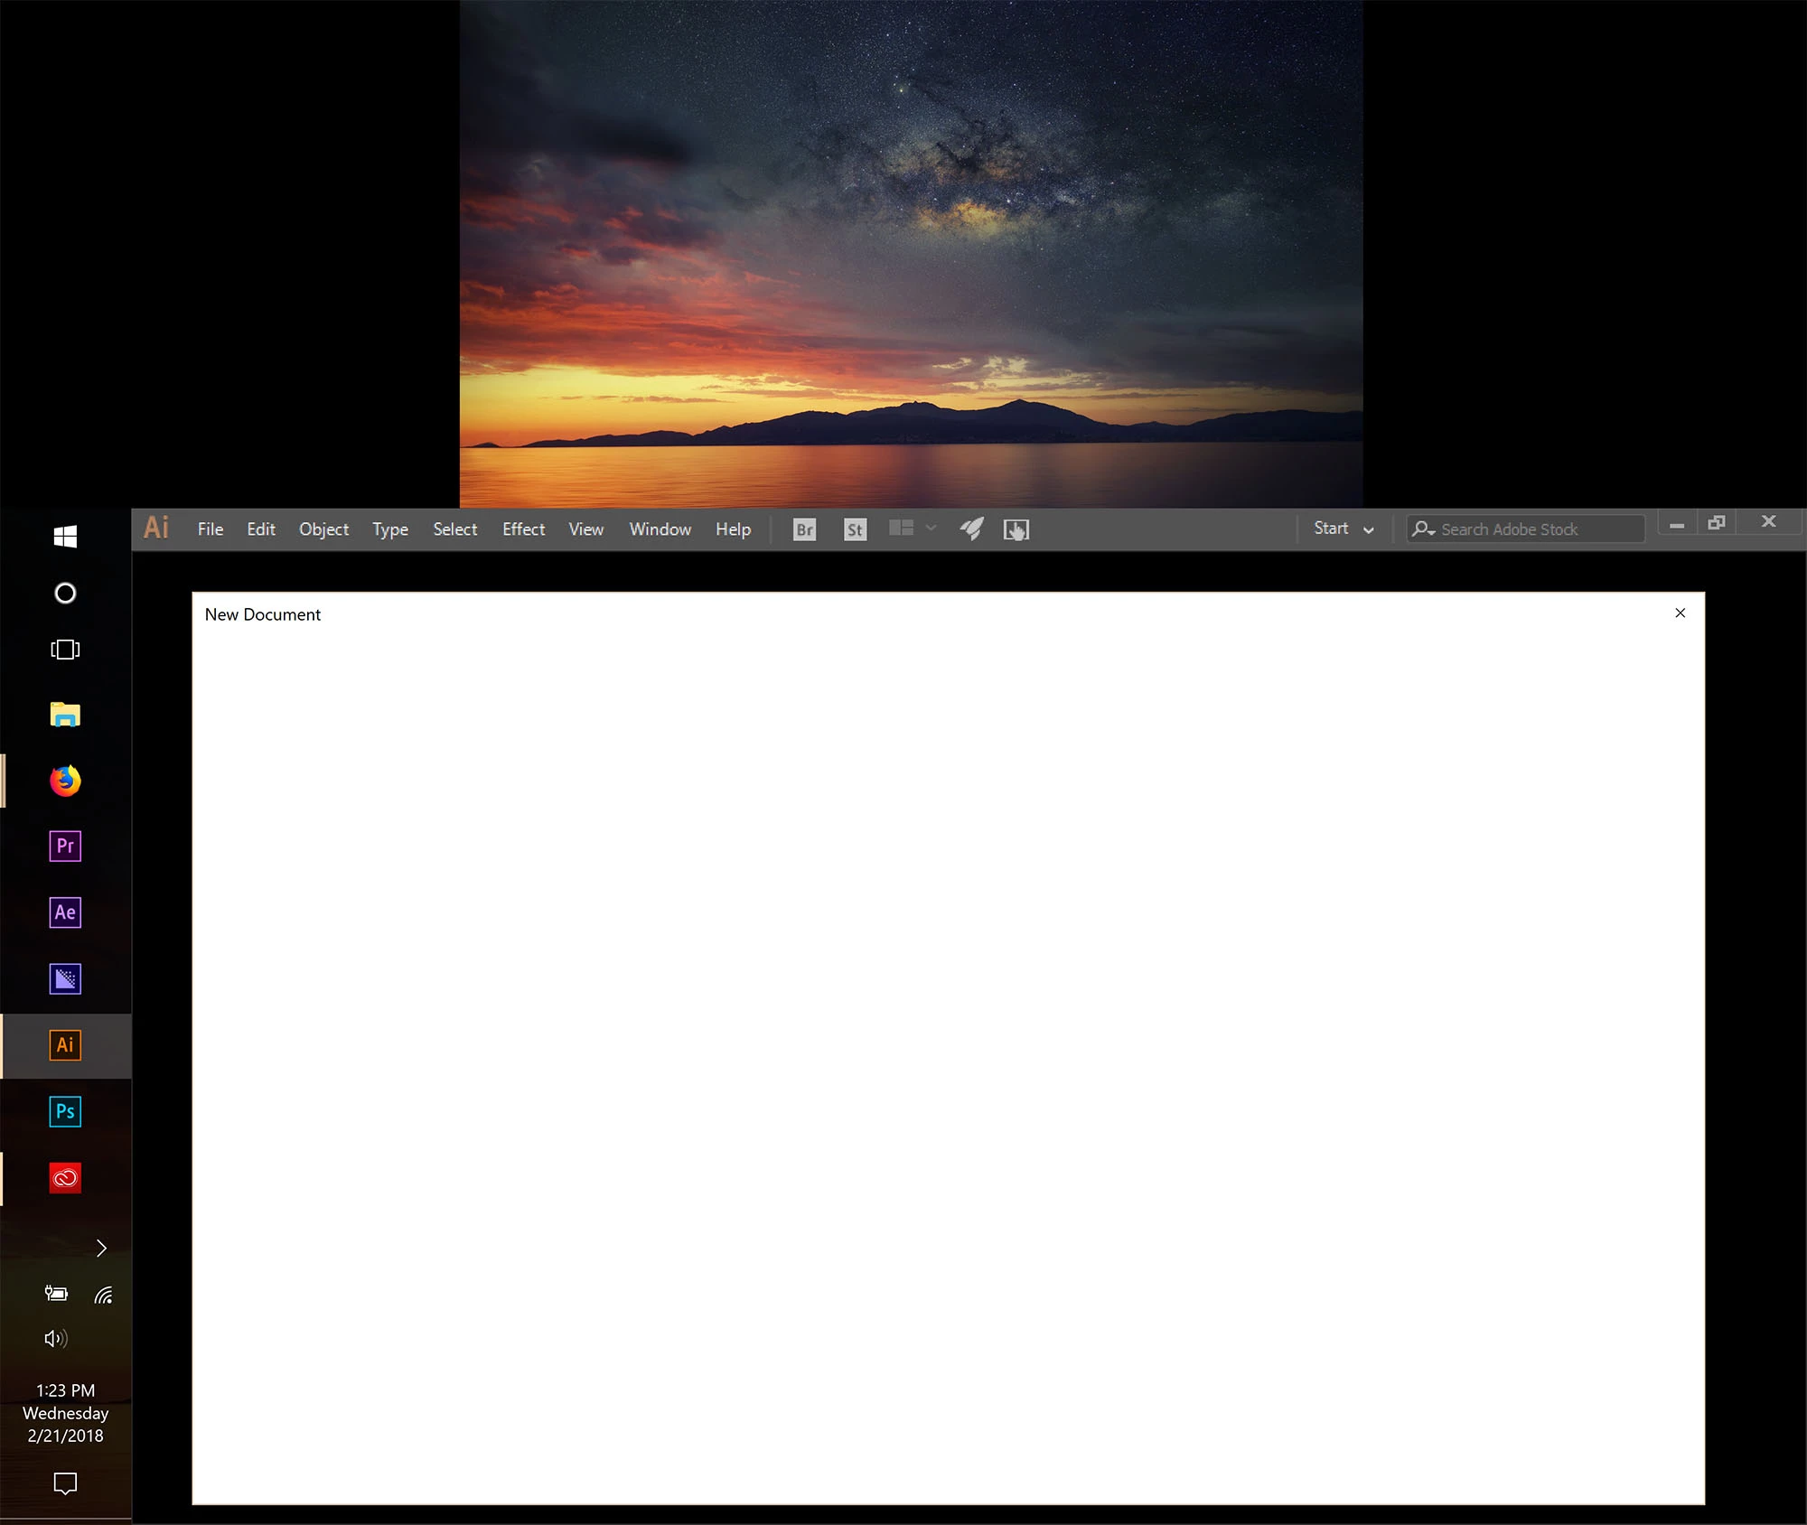Expand hidden system tray icons chevron
The height and width of the screenshot is (1525, 1807).
[101, 1248]
